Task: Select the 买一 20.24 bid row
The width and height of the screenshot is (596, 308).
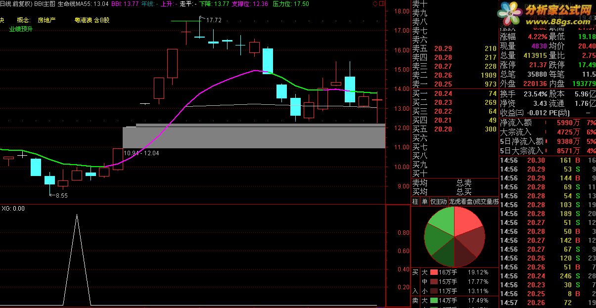Action: (x=455, y=93)
